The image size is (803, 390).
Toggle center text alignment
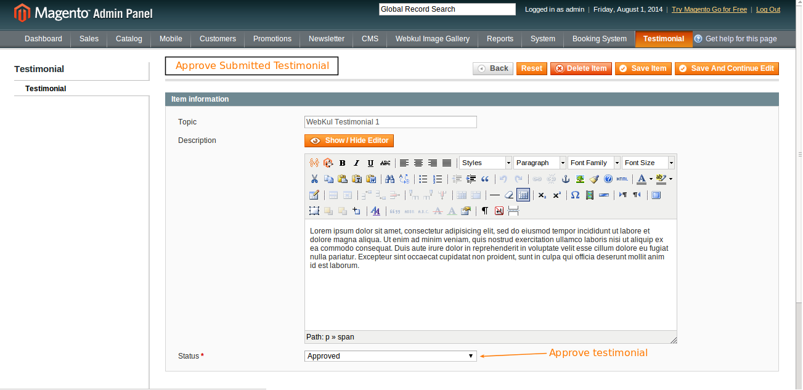tap(418, 163)
